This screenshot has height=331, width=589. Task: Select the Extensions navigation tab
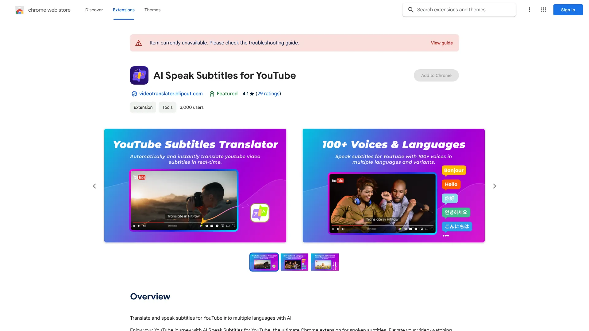click(x=123, y=10)
